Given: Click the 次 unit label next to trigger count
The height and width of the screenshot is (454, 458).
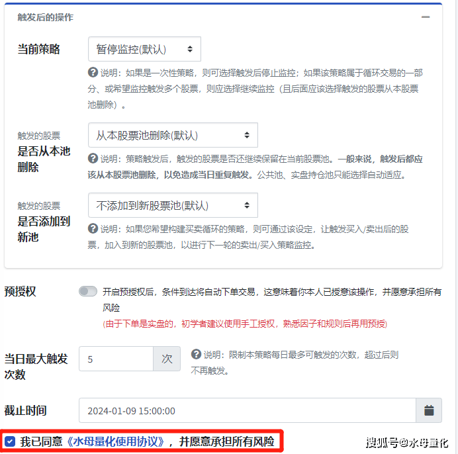Looking at the screenshot, I should (x=167, y=359).
